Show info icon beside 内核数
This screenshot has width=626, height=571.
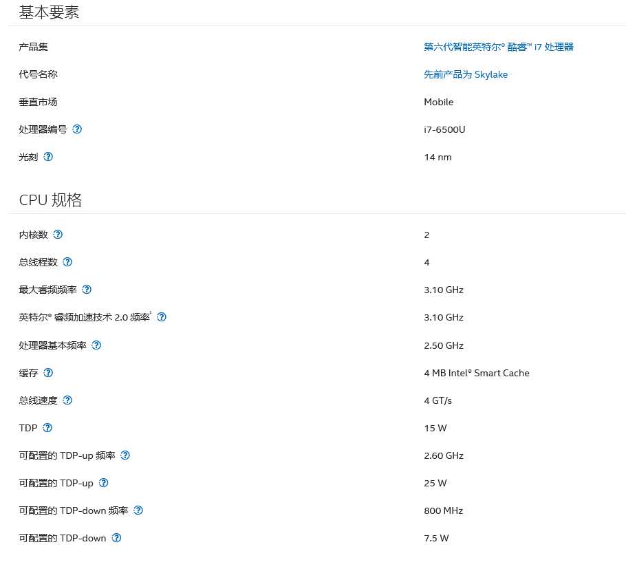[x=58, y=235]
